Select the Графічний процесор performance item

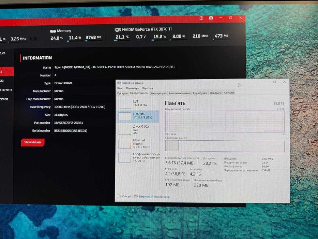coord(138,157)
